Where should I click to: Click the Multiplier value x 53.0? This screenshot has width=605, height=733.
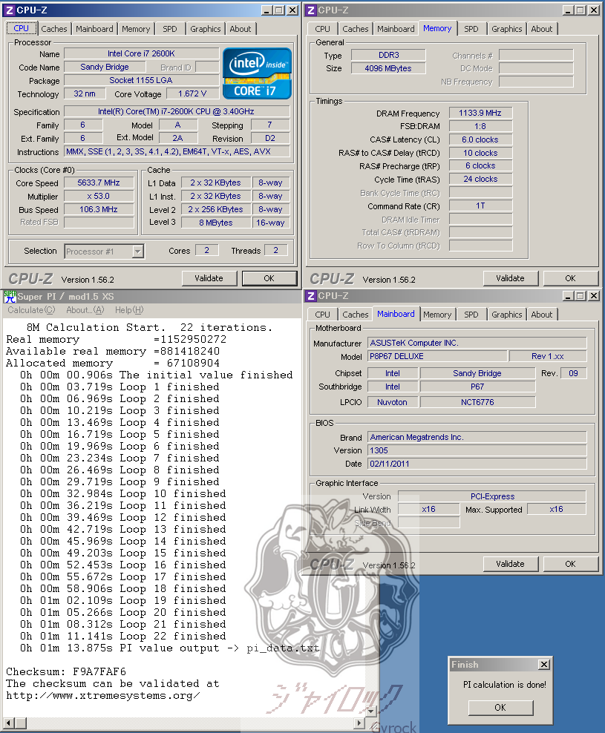[x=99, y=197]
